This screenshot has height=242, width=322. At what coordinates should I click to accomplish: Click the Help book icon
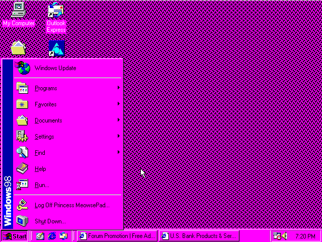click(22, 168)
